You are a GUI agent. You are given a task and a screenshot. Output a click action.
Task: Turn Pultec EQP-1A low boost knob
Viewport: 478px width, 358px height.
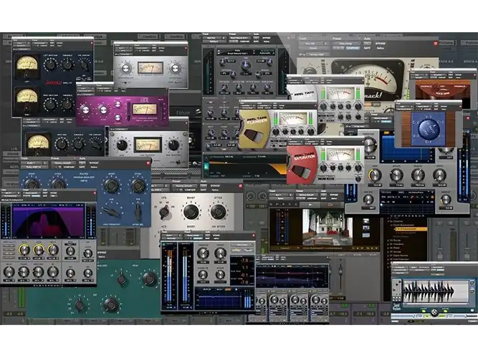click(x=32, y=184)
